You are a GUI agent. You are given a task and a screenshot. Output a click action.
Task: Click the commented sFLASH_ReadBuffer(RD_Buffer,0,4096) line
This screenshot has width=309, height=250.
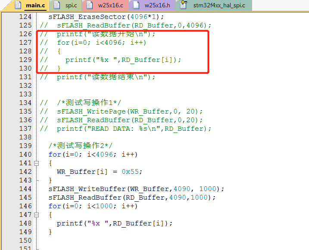[125, 25]
